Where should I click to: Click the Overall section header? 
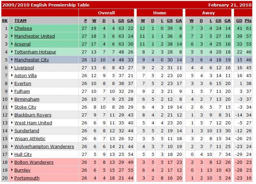tap(106, 13)
